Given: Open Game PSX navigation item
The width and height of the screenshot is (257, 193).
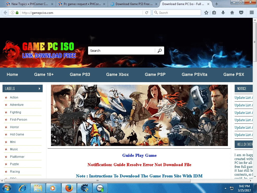Looking at the screenshot, I should click(234, 74).
